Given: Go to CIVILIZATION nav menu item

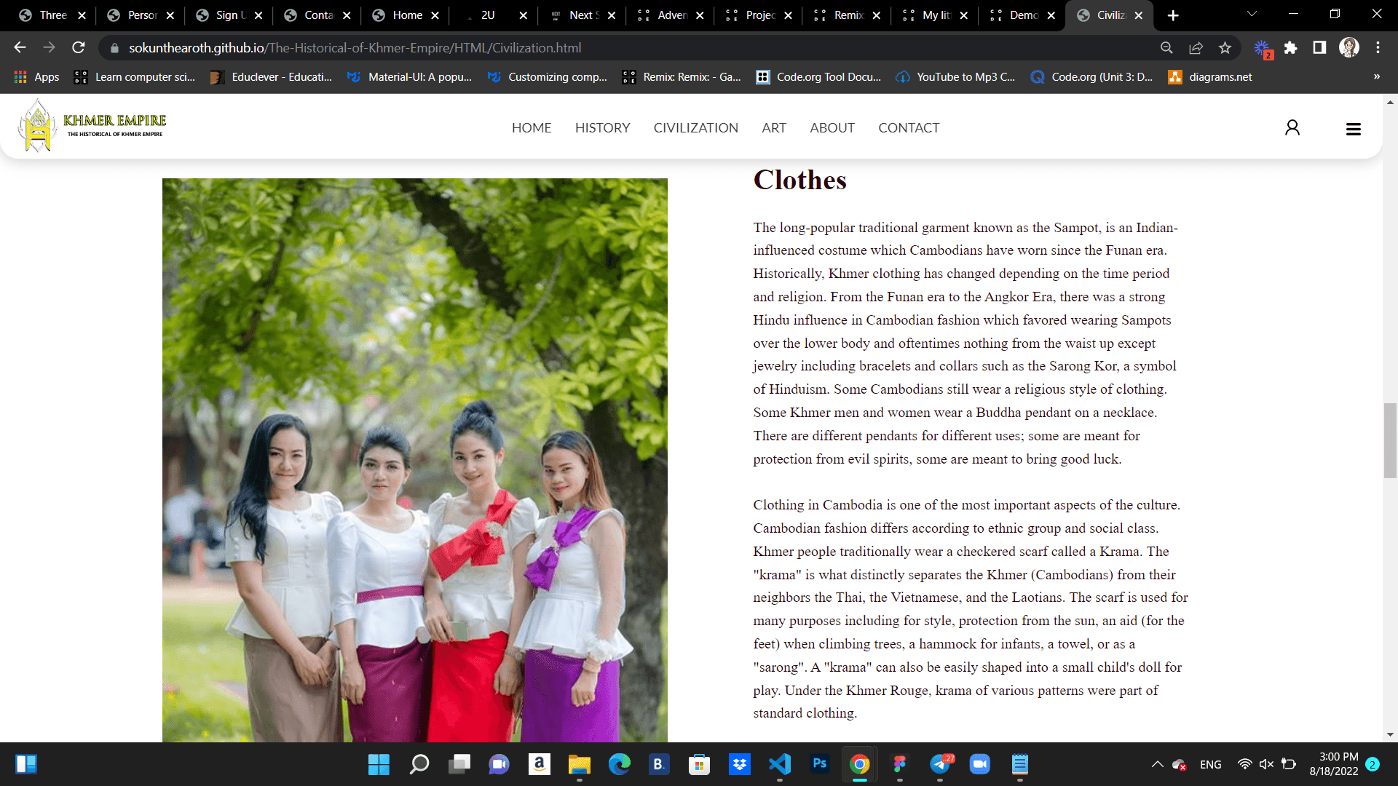Looking at the screenshot, I should (x=695, y=128).
